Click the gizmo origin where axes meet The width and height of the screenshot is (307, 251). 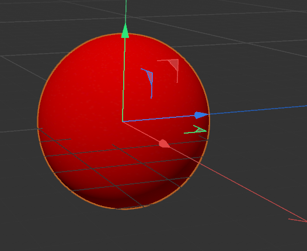(123, 121)
